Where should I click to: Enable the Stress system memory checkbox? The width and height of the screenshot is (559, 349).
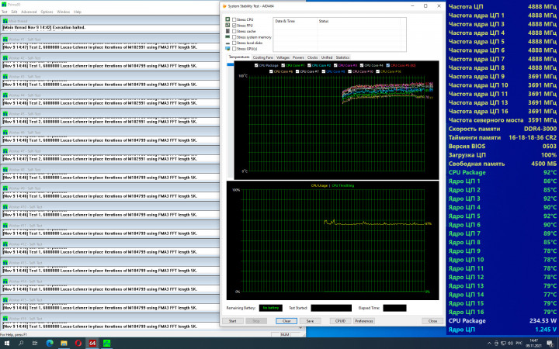[234, 37]
